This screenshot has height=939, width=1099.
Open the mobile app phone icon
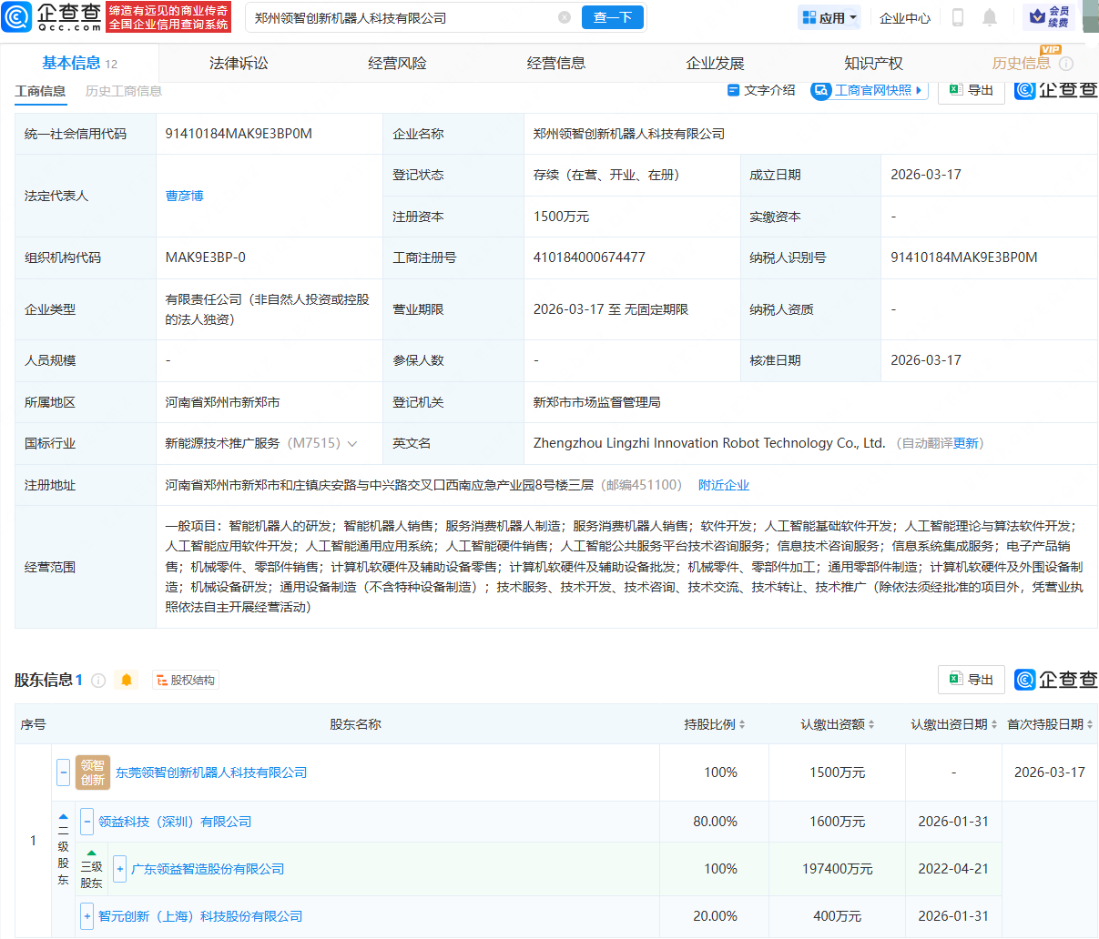coord(957,17)
